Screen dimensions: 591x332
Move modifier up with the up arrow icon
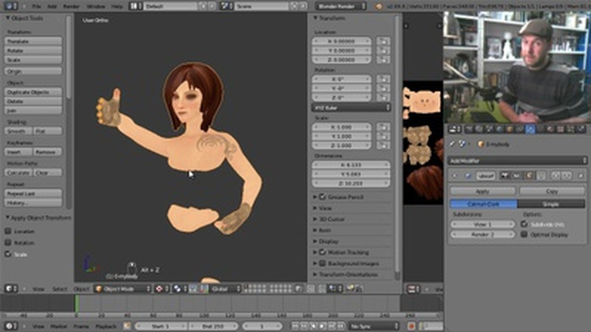tap(556, 176)
